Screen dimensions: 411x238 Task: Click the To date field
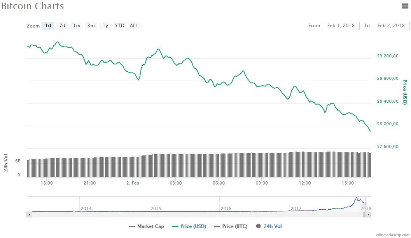(391, 26)
